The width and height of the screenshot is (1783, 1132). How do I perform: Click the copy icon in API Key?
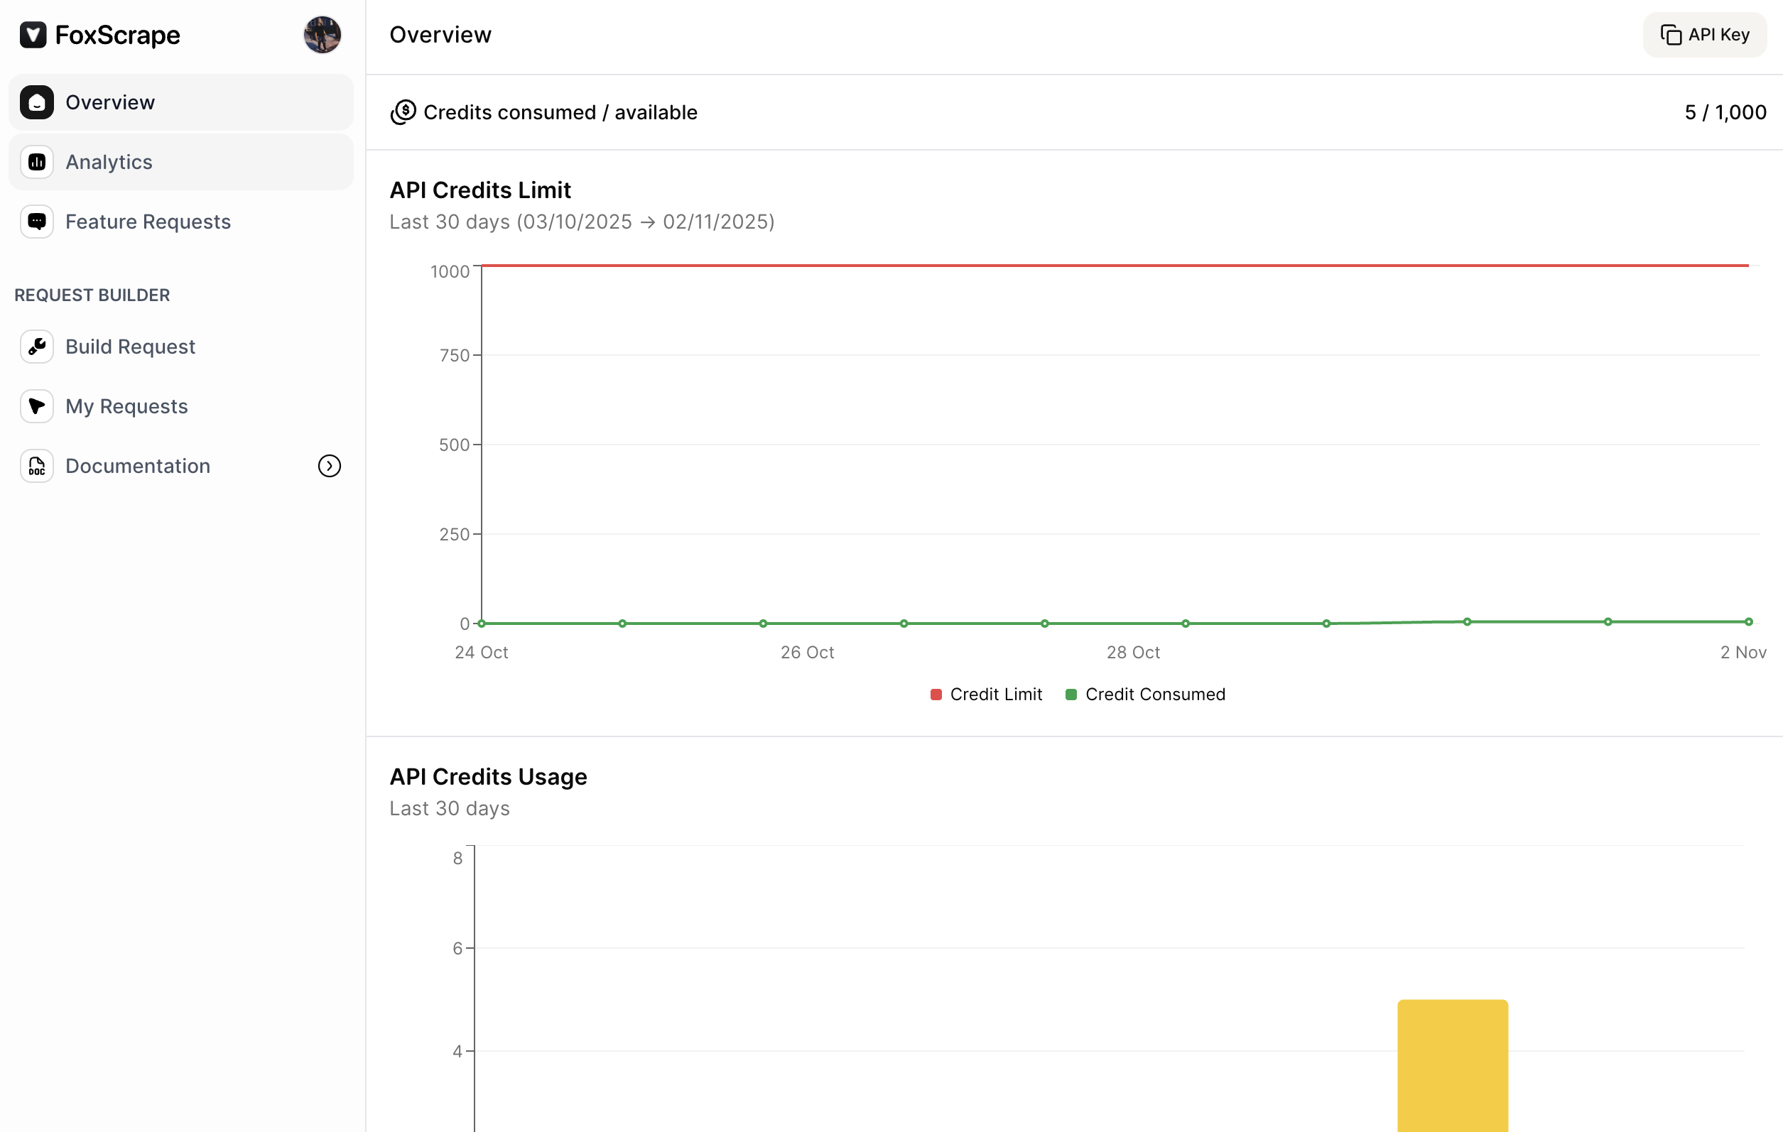1671,35
